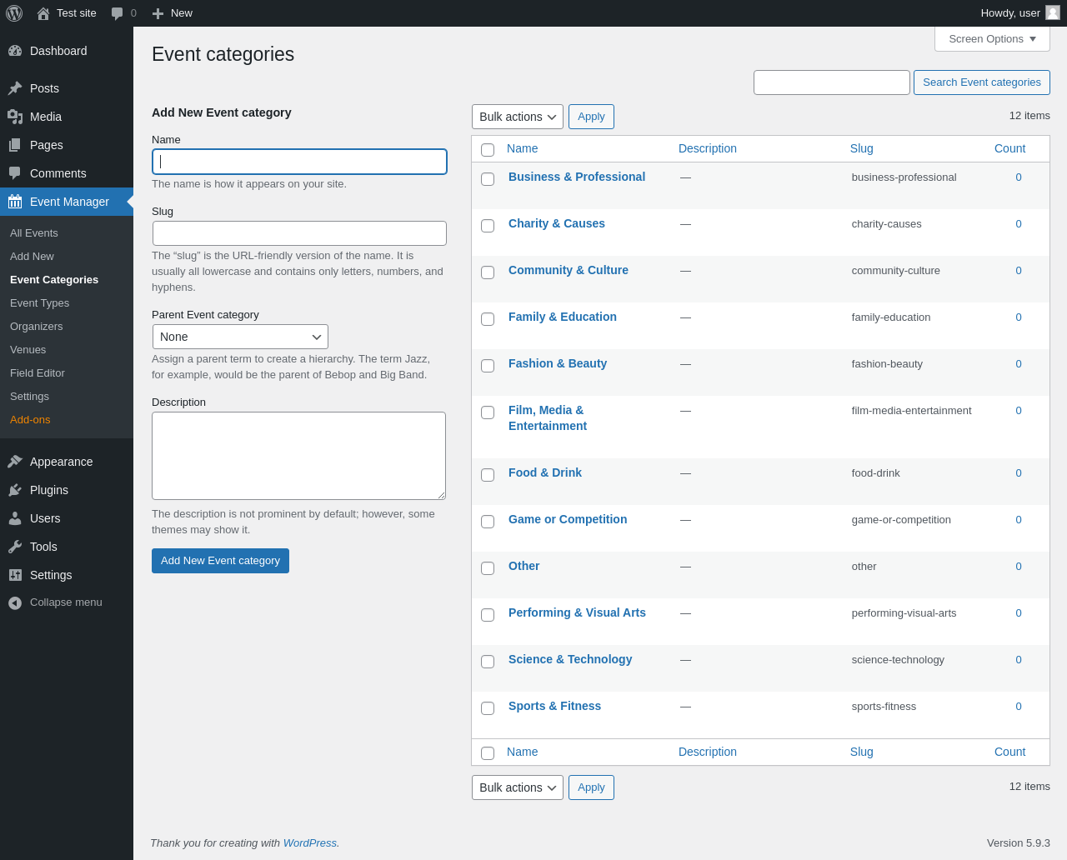
Task: Focus the Slug text field
Action: click(299, 233)
